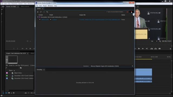The width and height of the screenshot is (173, 97).
Task: Add a source with the plus icon in Queue
Action: 38,12
